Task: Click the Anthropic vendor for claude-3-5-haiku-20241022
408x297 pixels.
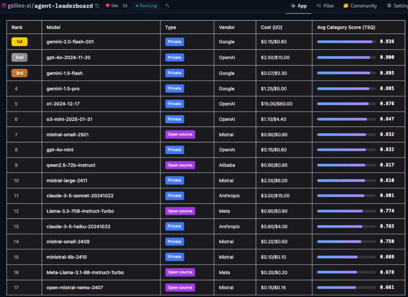Action: pyautogui.click(x=229, y=226)
